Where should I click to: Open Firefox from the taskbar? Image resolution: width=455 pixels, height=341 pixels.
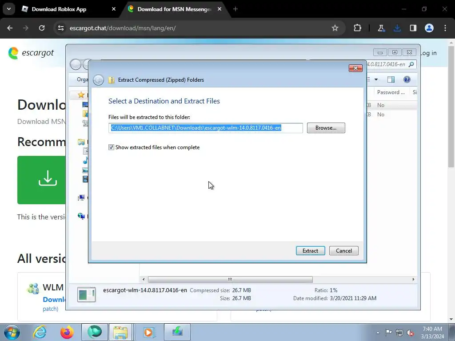pos(67,332)
